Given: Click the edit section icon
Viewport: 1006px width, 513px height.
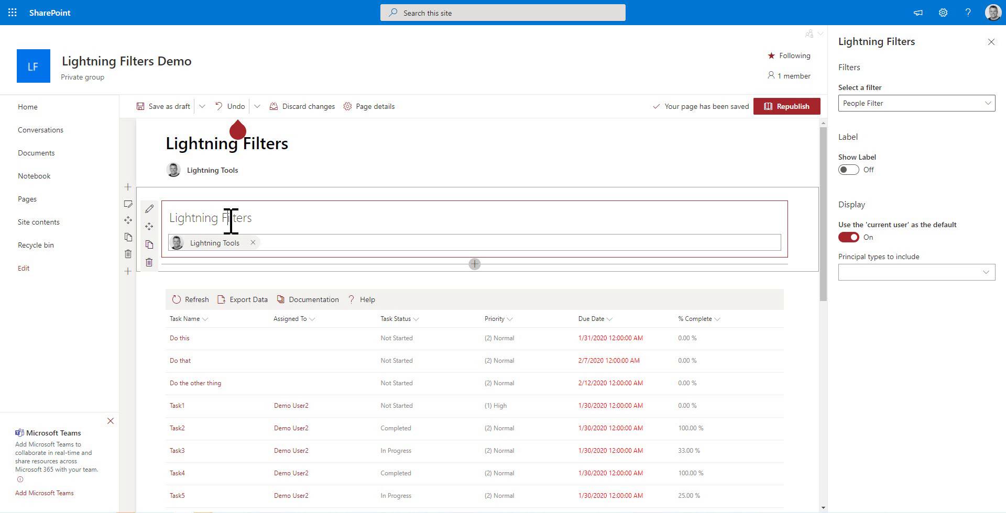Looking at the screenshot, I should [128, 204].
